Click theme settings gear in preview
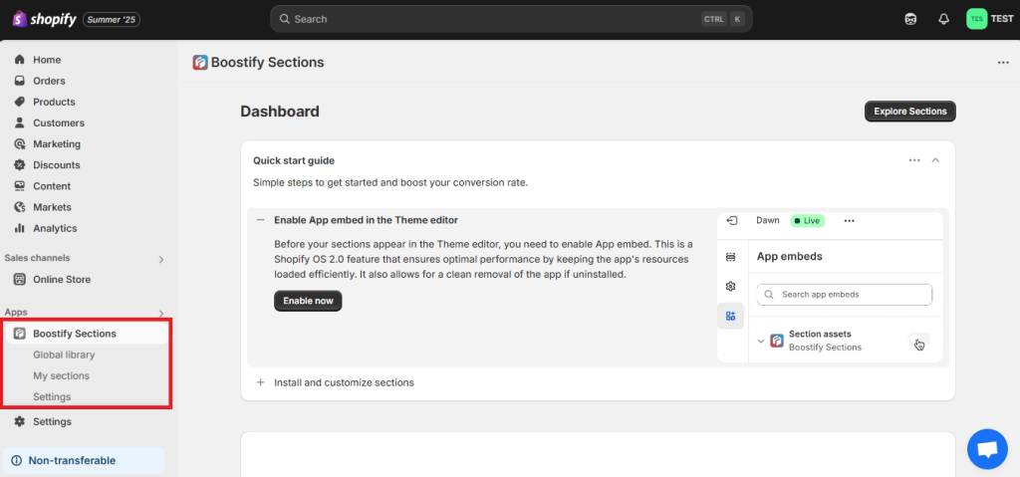 (x=730, y=287)
